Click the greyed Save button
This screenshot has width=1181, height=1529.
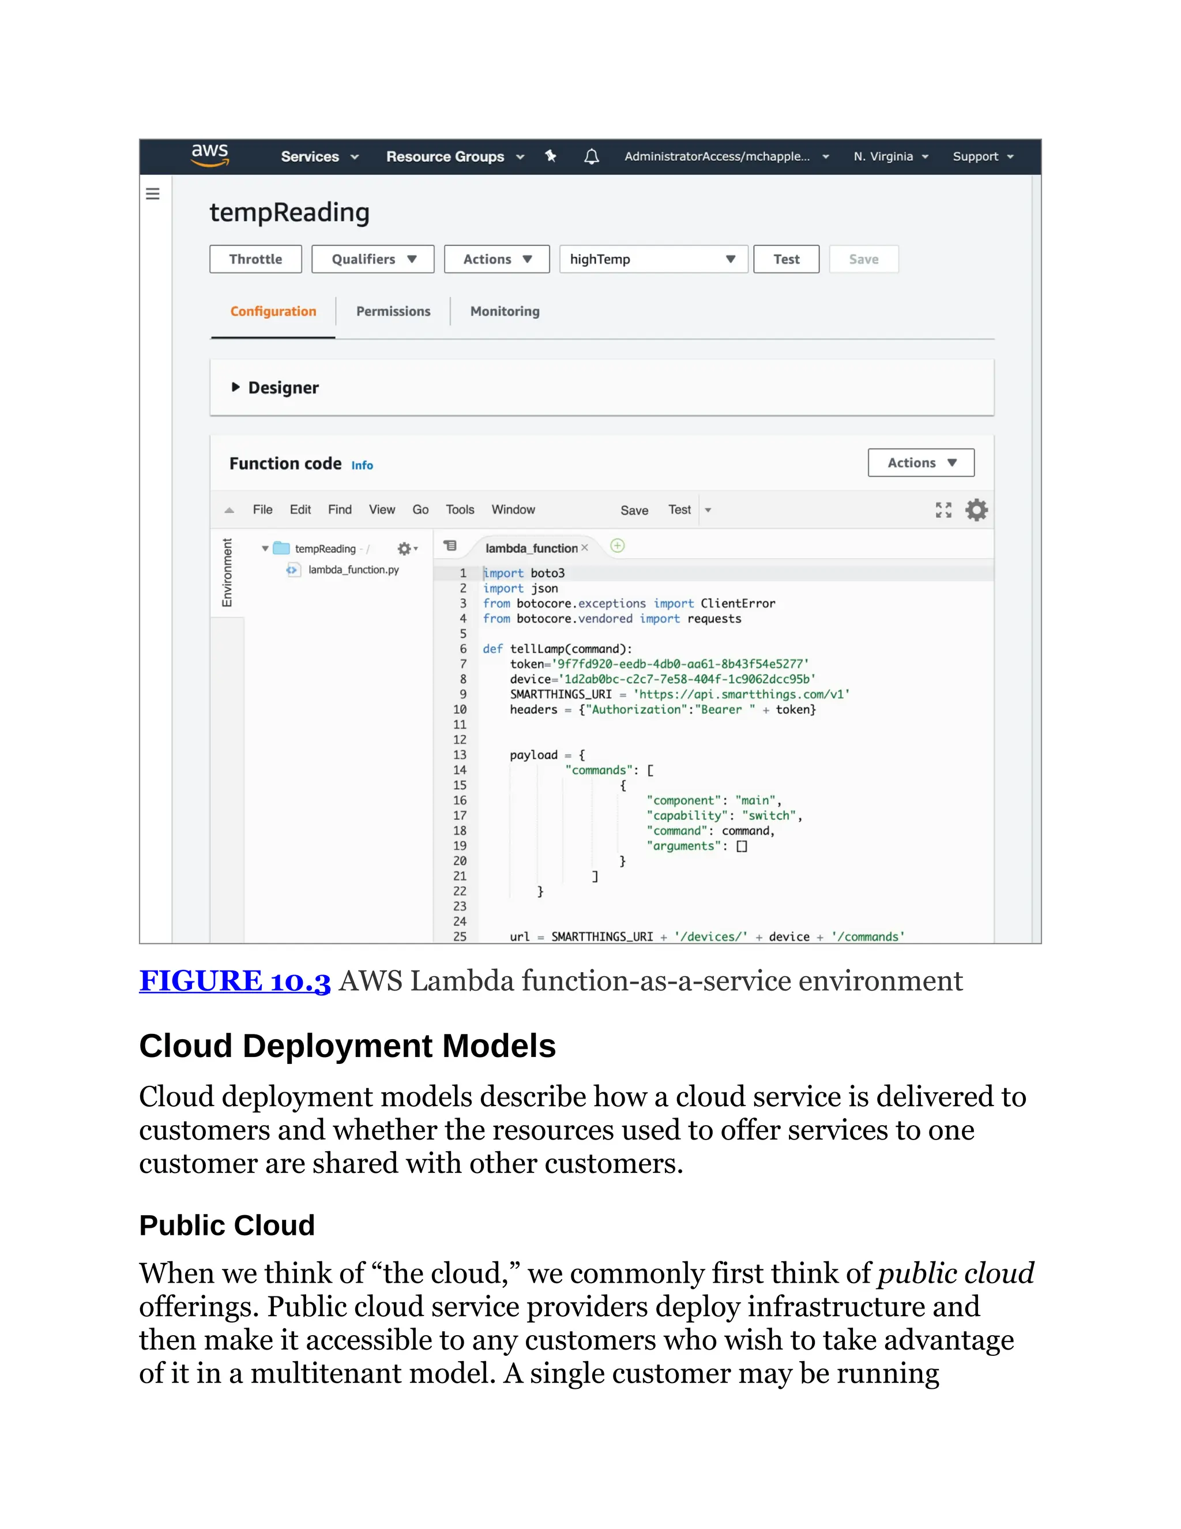coord(863,259)
